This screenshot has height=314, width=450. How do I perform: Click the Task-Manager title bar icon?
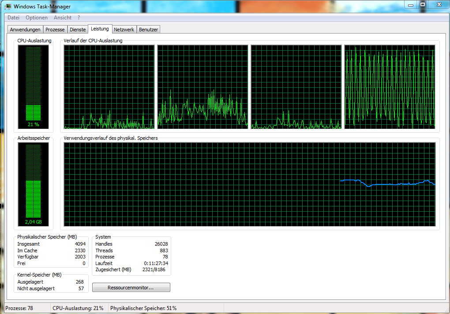click(x=8, y=6)
